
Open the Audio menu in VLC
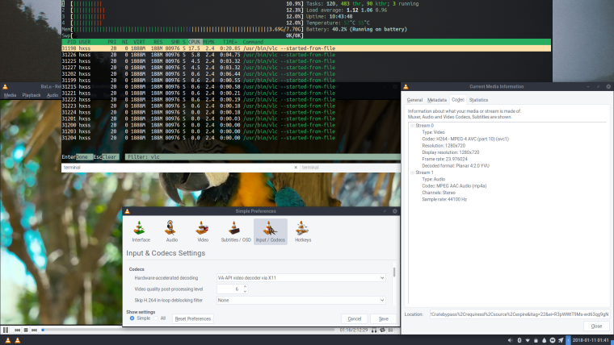tap(53, 95)
